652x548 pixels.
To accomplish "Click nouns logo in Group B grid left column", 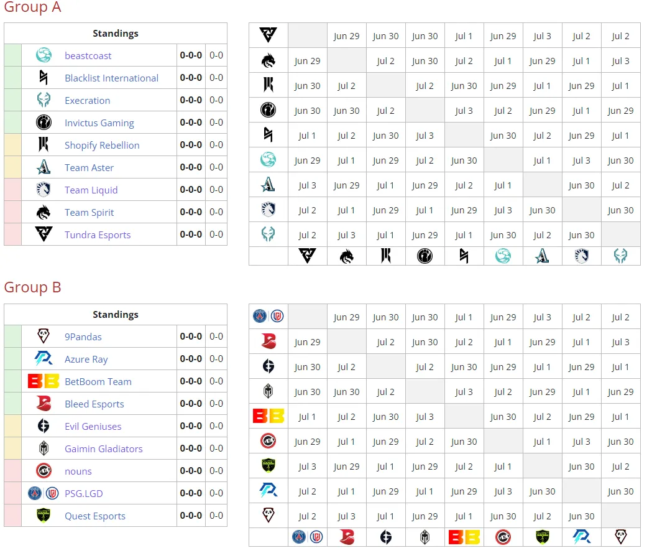I will (x=269, y=440).
